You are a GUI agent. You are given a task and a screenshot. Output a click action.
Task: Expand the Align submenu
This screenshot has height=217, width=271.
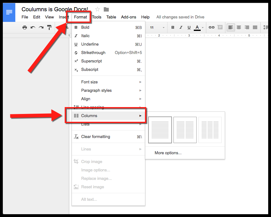pyautogui.click(x=108, y=99)
